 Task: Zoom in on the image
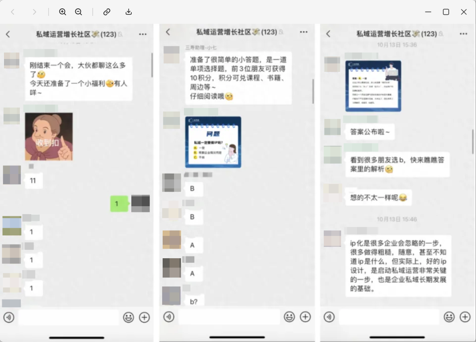click(63, 12)
